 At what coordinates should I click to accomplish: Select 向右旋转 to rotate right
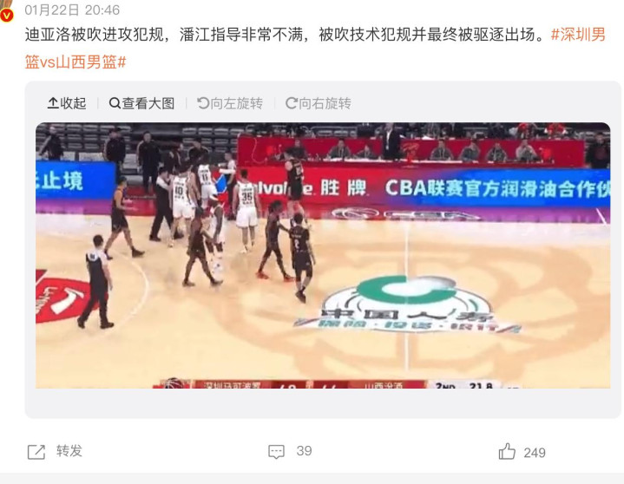coord(319,103)
